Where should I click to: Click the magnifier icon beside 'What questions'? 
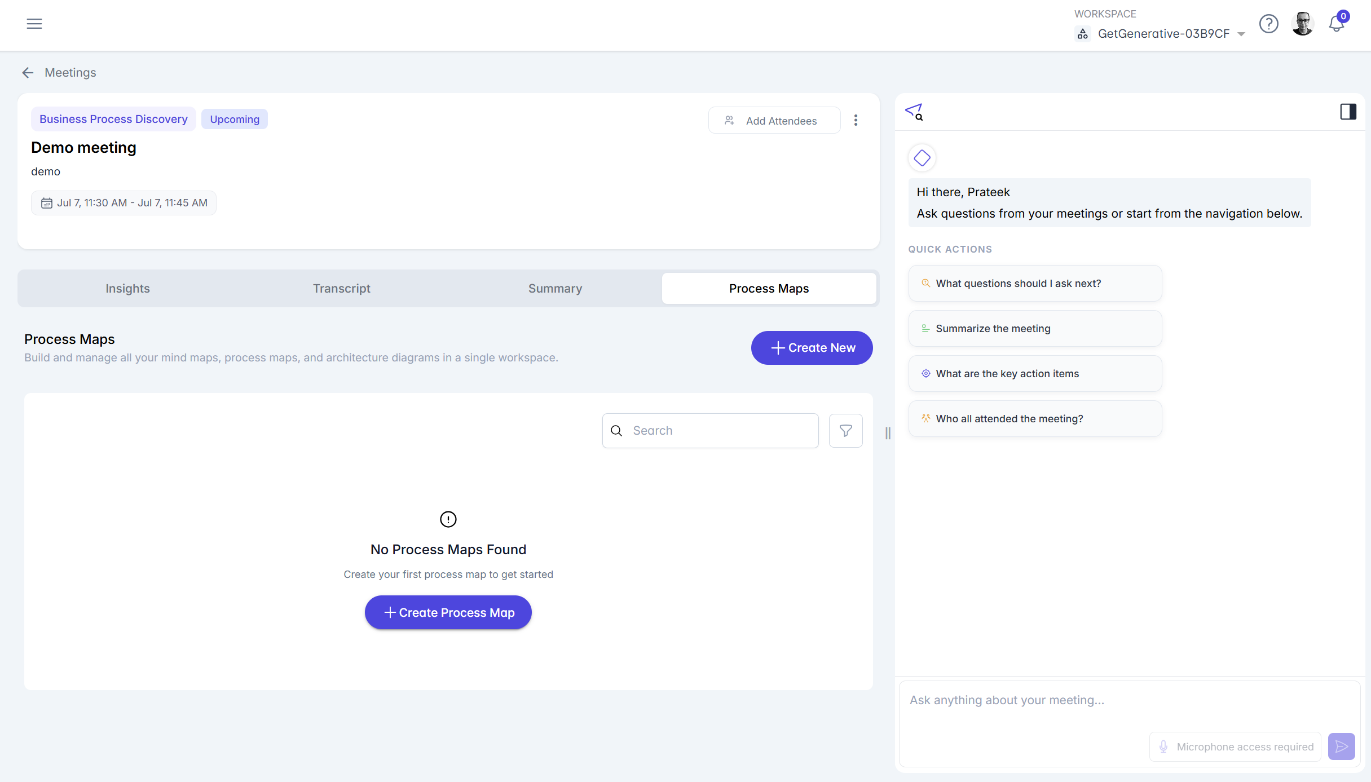click(926, 283)
